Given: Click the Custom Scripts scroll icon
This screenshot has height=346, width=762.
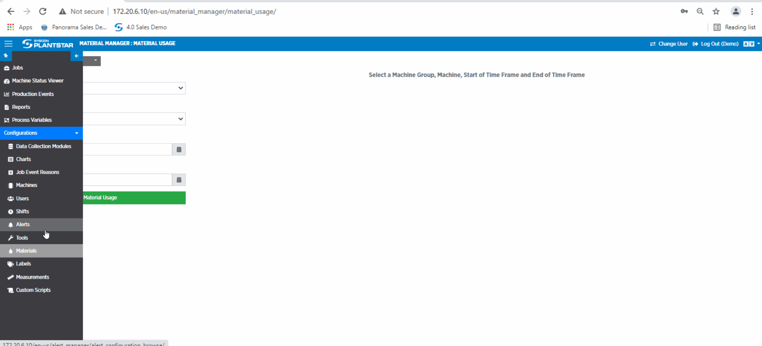Looking at the screenshot, I should [11, 290].
